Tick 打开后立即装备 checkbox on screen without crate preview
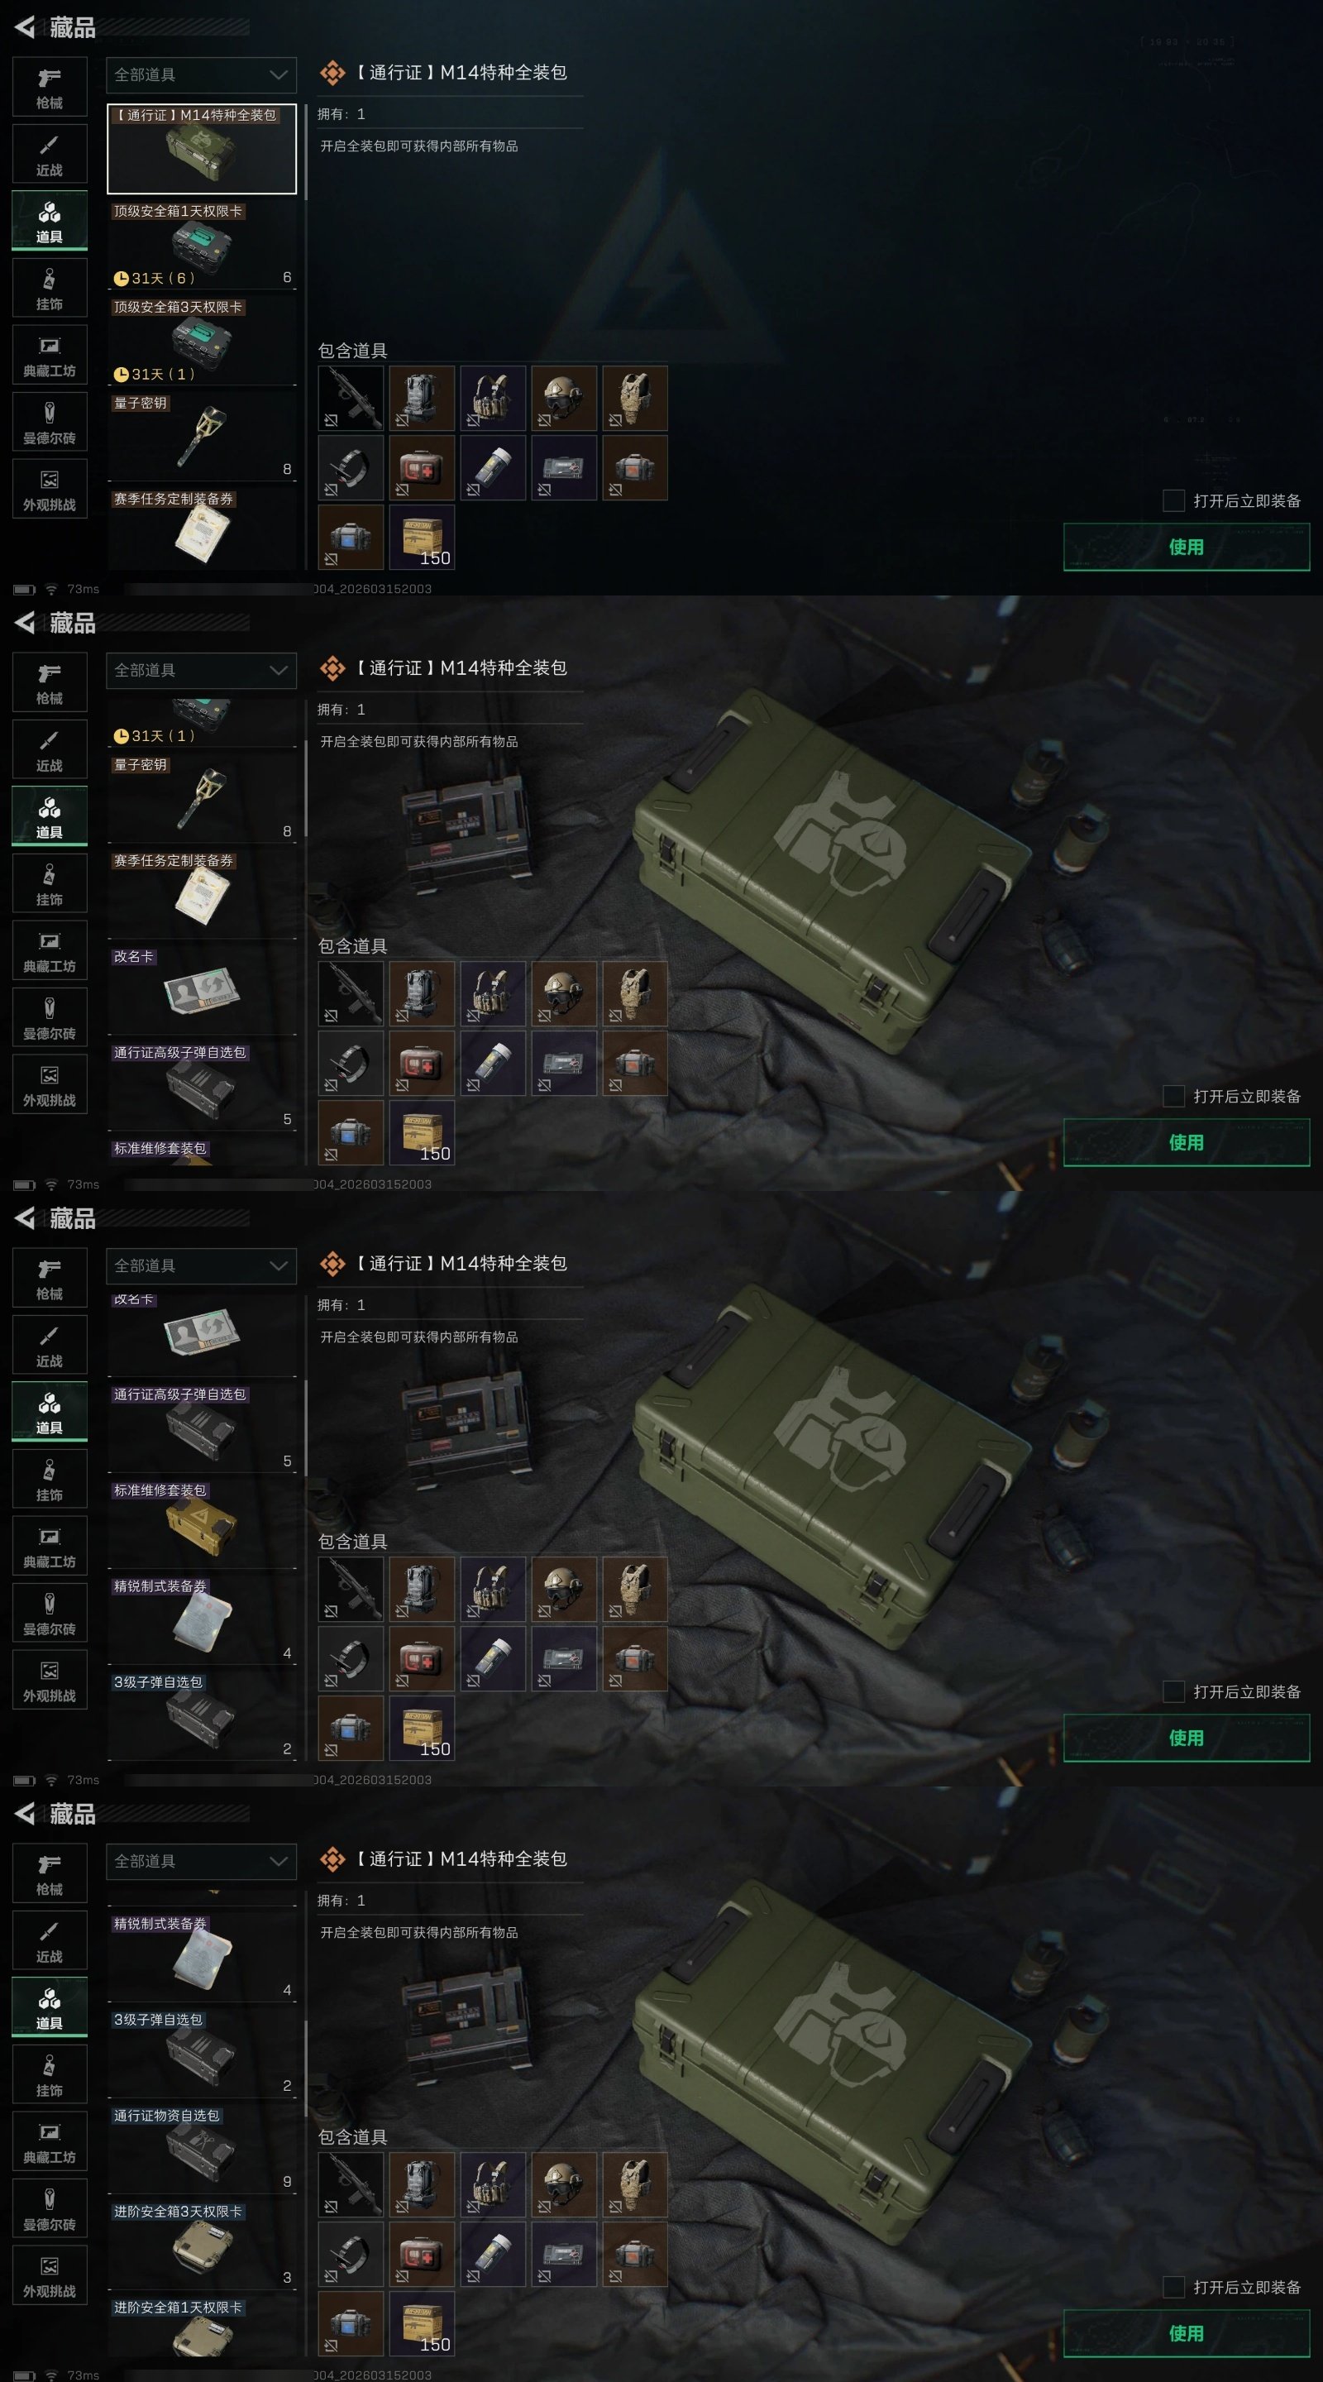The width and height of the screenshot is (1323, 2382). [x=1173, y=500]
